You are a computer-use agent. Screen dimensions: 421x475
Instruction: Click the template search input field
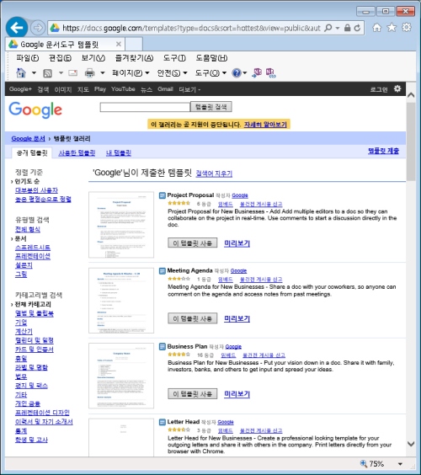[x=145, y=107]
